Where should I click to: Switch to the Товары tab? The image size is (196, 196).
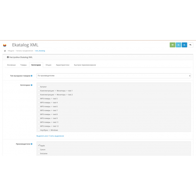24,65
